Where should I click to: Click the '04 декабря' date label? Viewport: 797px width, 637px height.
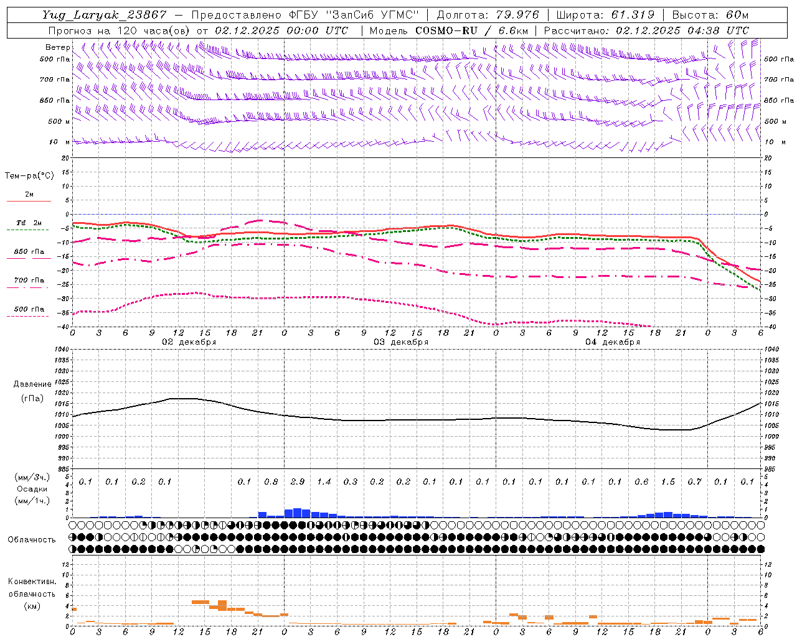click(x=613, y=342)
